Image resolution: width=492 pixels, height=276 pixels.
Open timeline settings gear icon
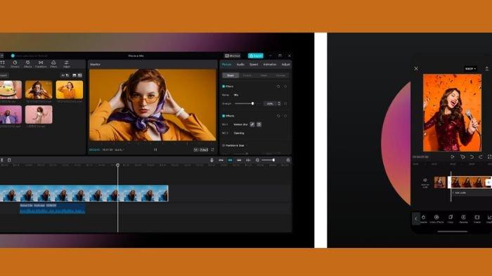pyautogui.click(x=287, y=160)
